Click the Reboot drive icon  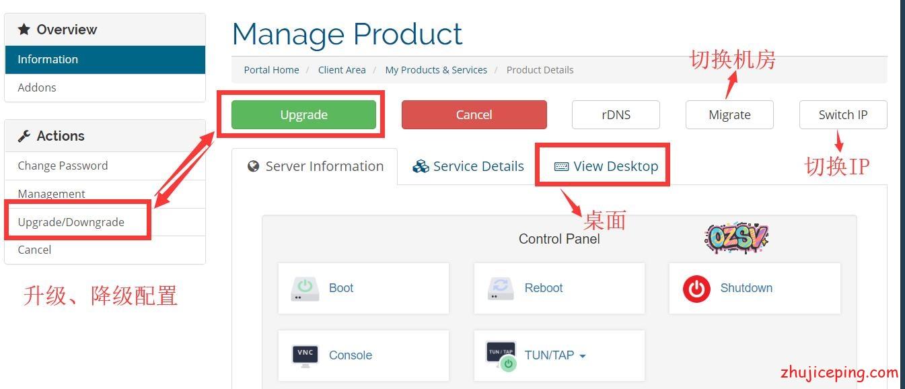(x=501, y=288)
